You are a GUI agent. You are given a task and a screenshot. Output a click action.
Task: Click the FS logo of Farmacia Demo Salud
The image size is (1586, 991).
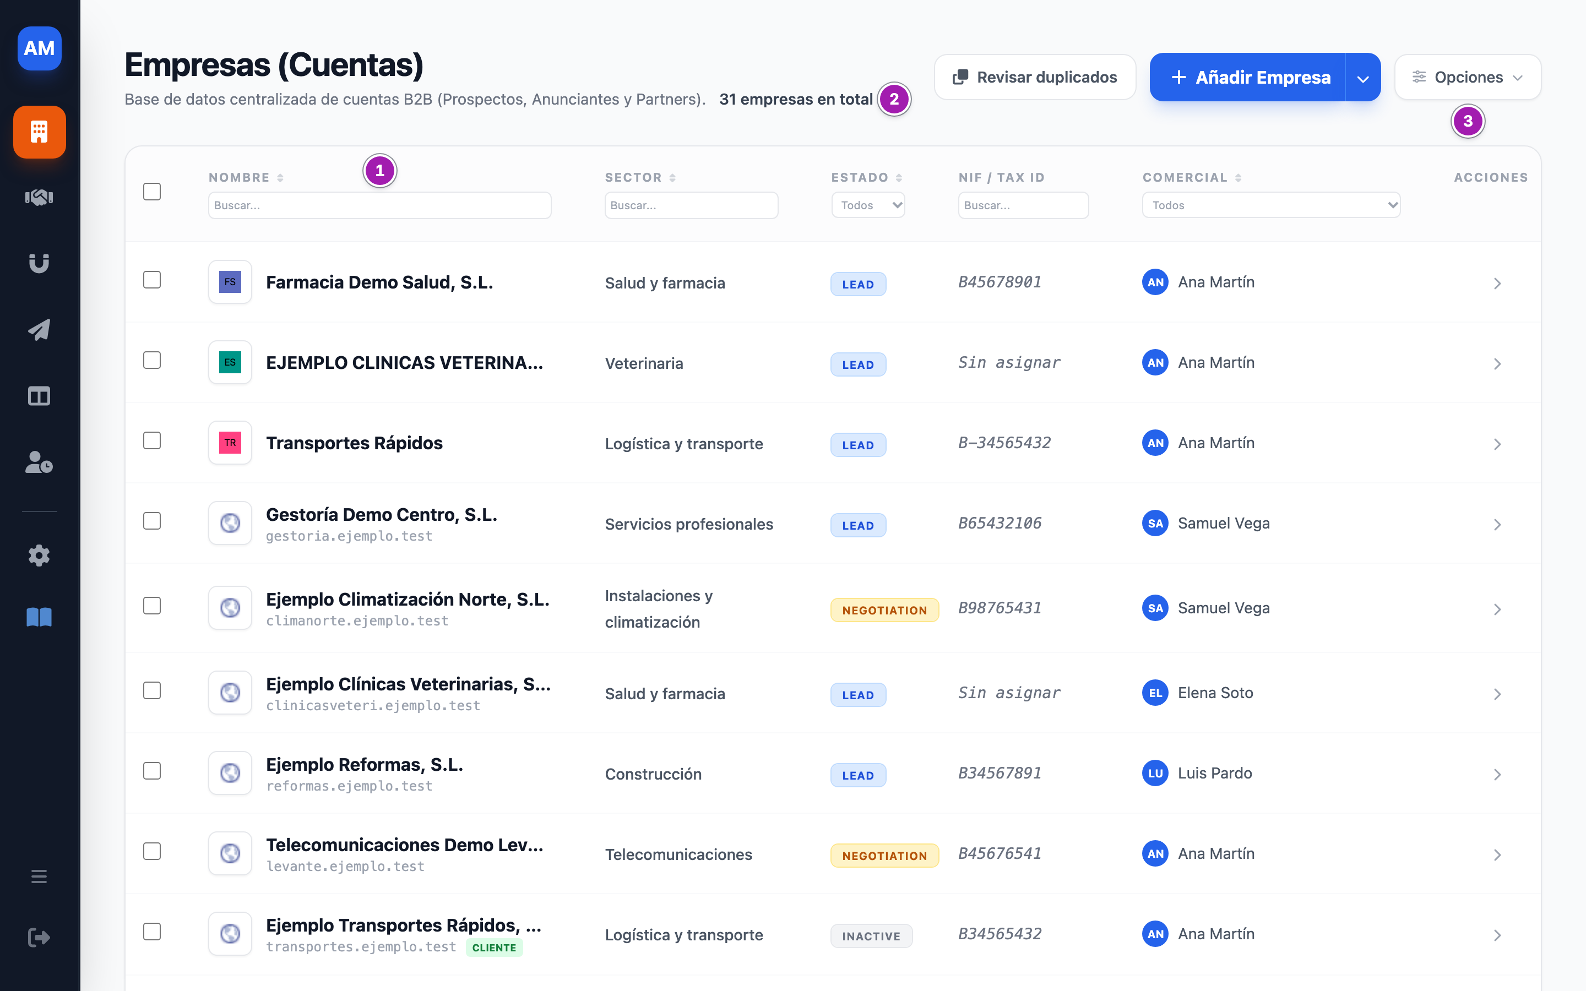(x=230, y=282)
